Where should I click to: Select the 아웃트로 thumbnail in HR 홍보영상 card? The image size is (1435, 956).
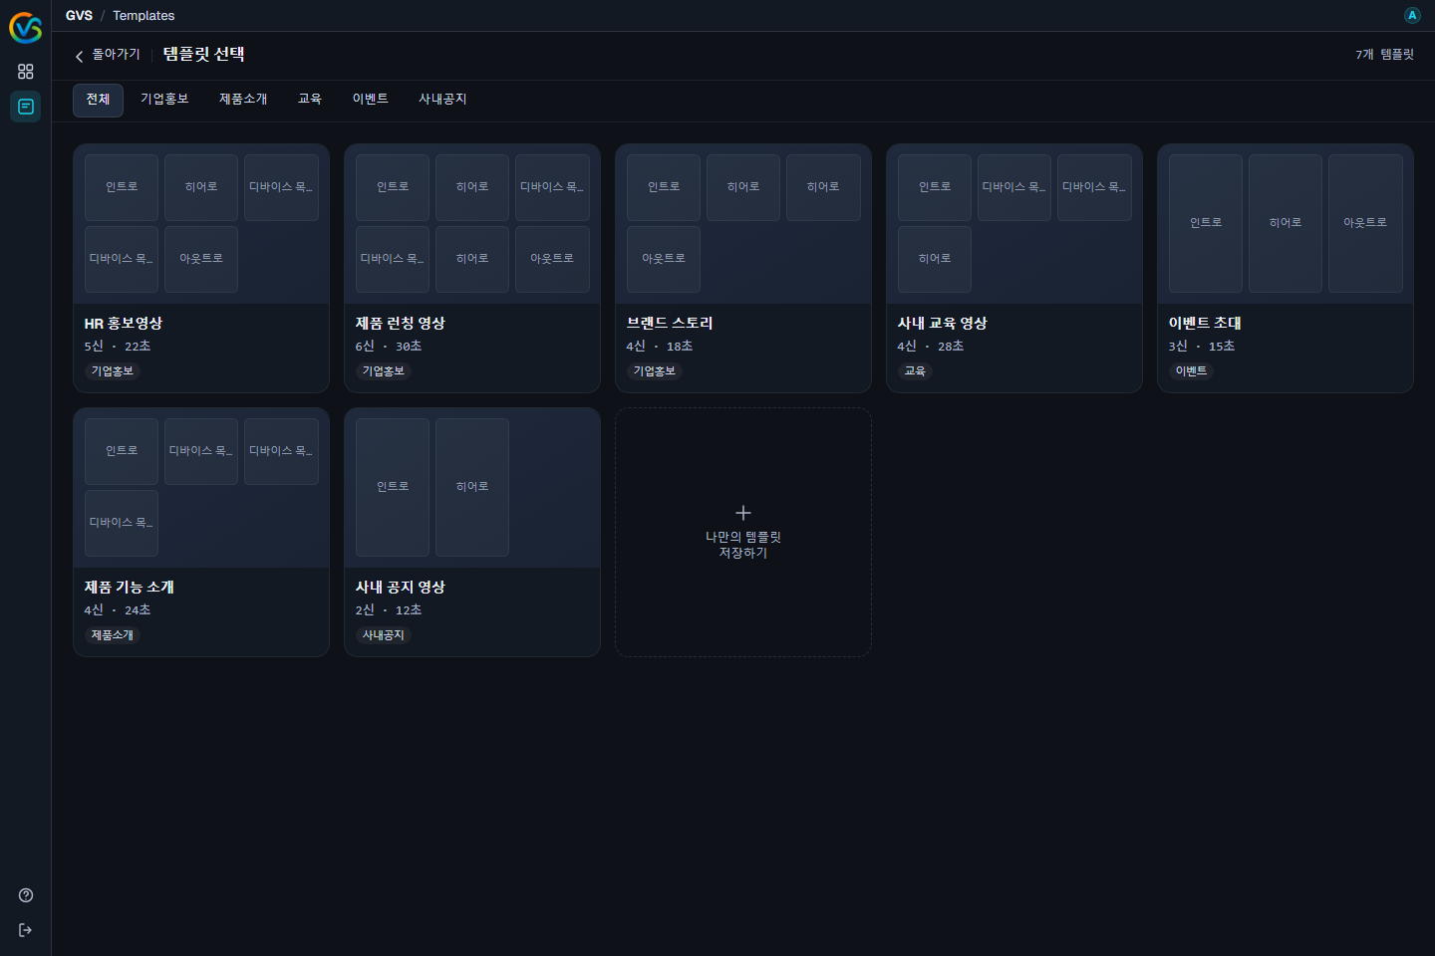(x=201, y=259)
